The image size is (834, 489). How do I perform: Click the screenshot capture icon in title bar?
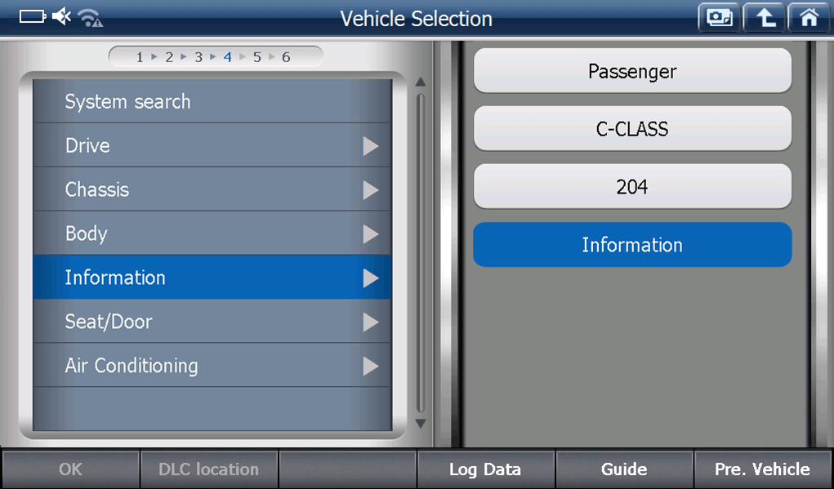pyautogui.click(x=719, y=18)
